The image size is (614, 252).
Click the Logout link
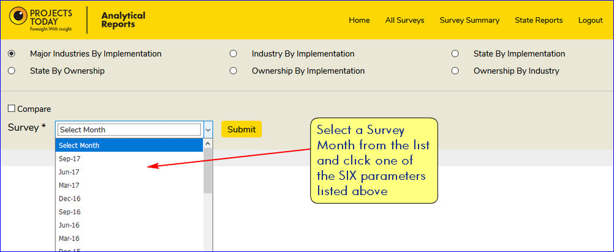click(x=590, y=20)
